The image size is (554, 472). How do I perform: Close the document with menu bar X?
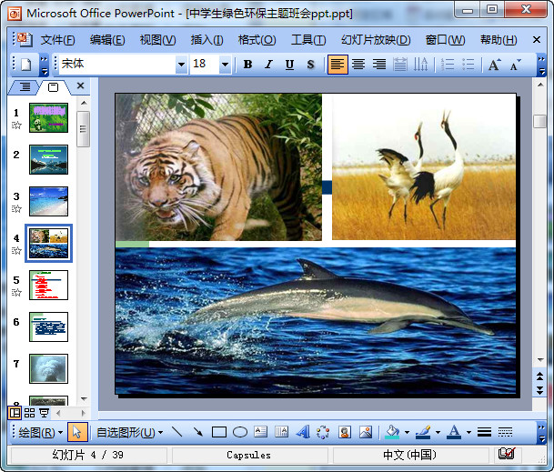[x=537, y=40]
